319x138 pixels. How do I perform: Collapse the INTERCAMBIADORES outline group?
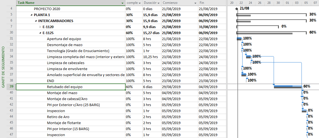[x=36, y=21]
